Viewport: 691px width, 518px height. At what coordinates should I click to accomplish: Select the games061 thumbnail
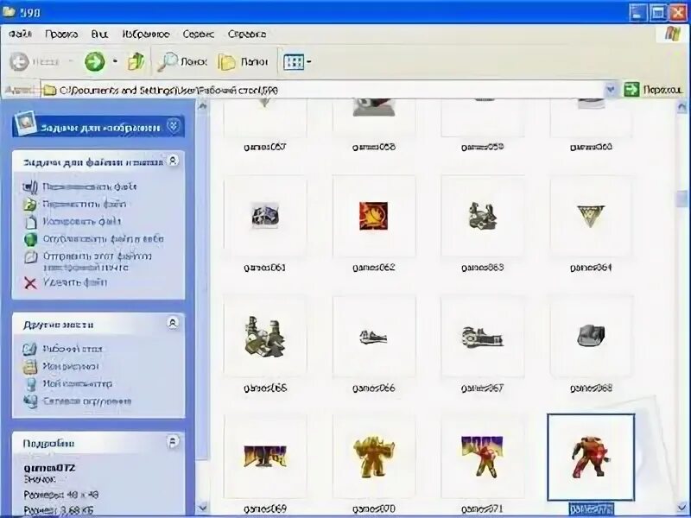[x=265, y=216]
